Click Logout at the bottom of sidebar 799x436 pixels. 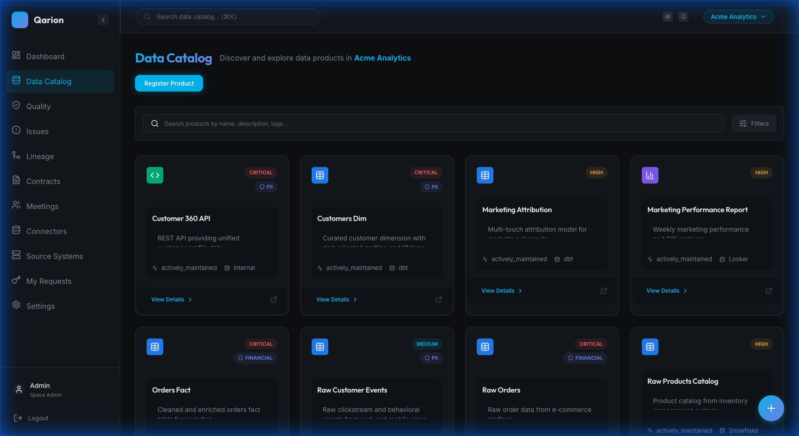click(x=38, y=418)
